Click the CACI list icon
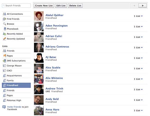Viewport: 150px width, 116px height. [4, 70]
